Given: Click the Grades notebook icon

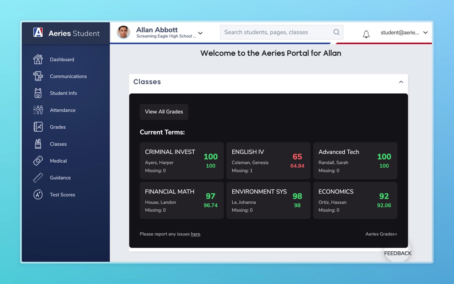Looking at the screenshot, I should 38,127.
